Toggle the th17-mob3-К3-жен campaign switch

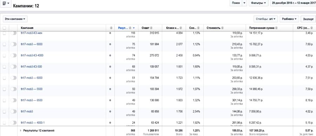13,33
